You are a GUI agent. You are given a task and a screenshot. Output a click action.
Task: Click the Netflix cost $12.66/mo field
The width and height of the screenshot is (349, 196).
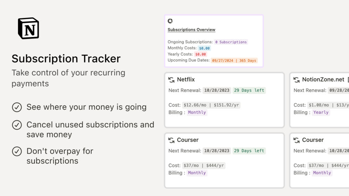coord(211,105)
